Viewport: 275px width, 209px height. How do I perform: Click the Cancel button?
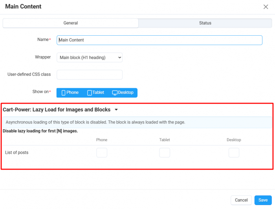241,200
